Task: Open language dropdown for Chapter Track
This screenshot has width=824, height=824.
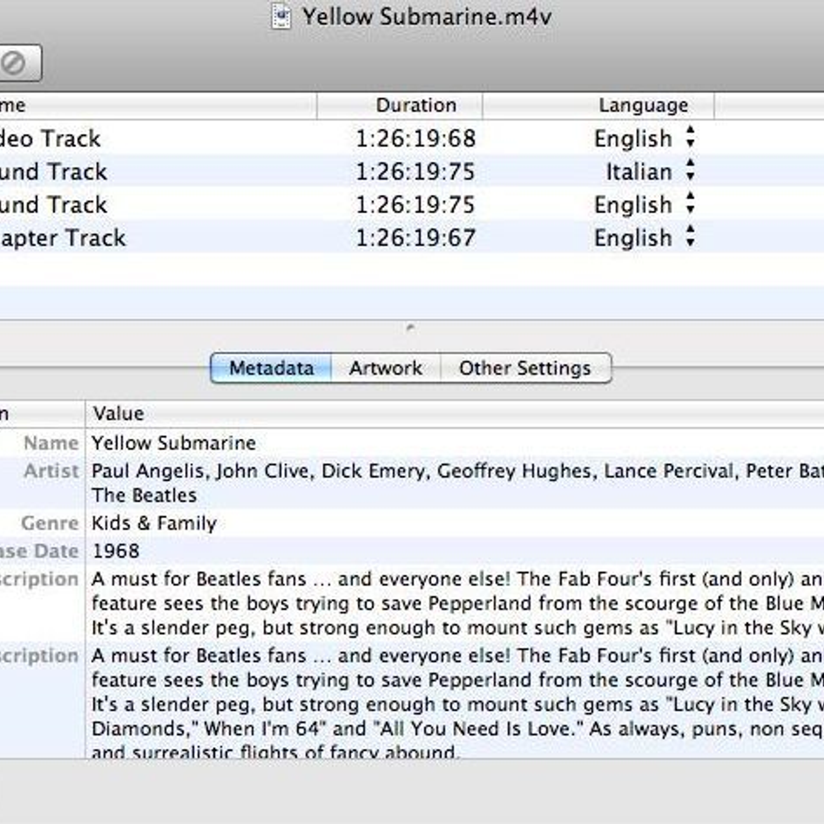Action: click(690, 237)
